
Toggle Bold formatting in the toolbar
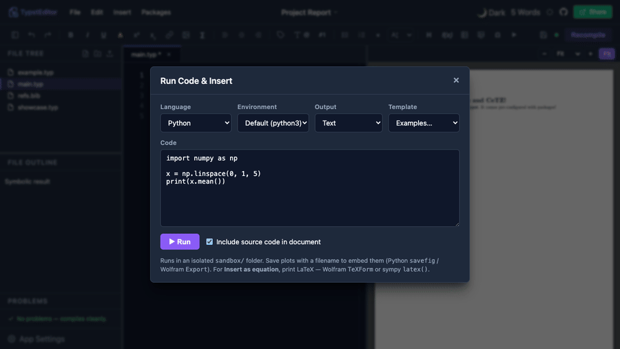point(71,34)
